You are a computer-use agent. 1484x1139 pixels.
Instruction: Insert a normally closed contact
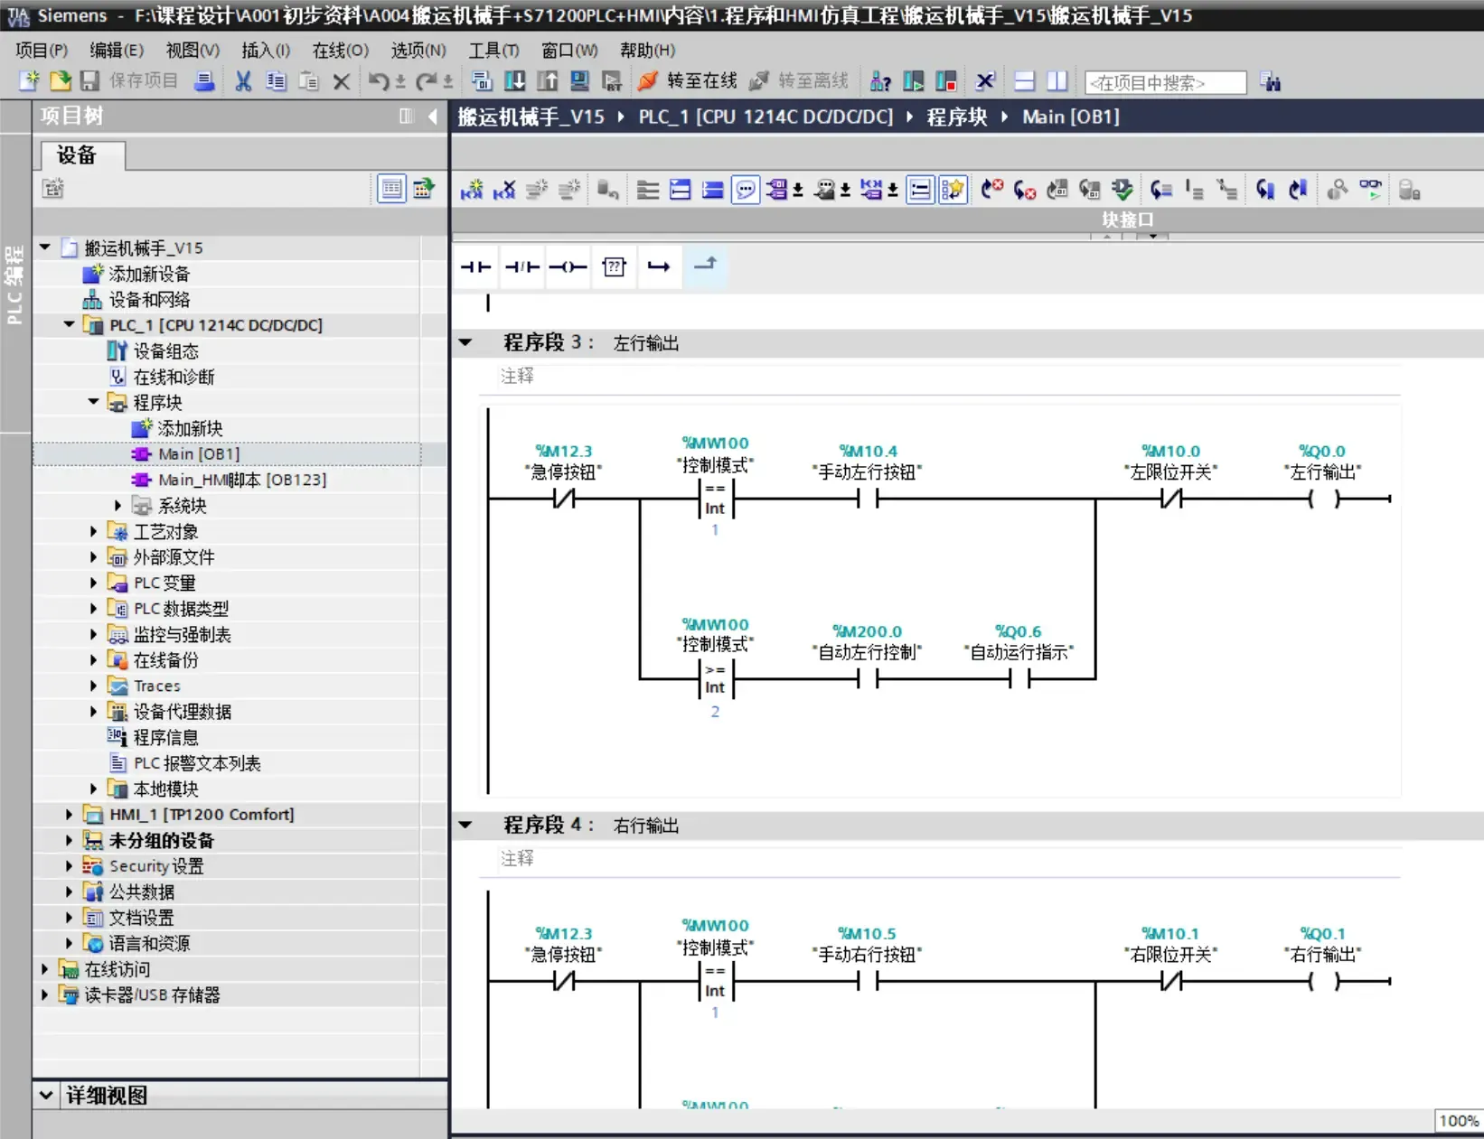pos(522,266)
